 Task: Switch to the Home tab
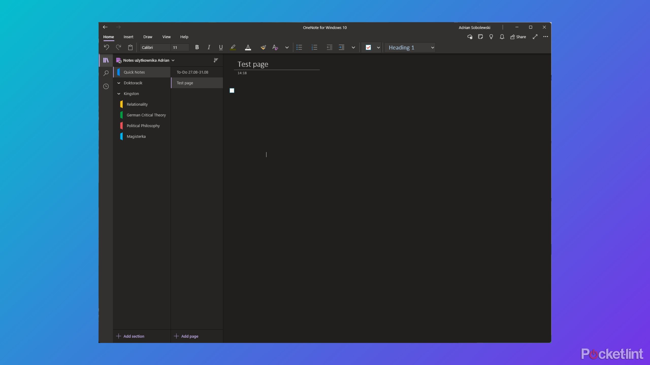click(108, 37)
